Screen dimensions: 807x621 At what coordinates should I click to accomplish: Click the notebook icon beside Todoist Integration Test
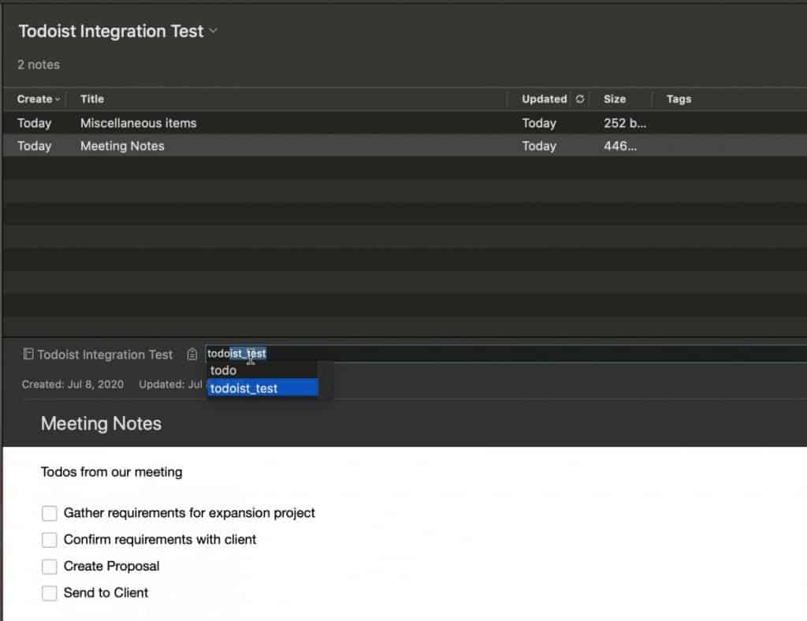coord(28,354)
